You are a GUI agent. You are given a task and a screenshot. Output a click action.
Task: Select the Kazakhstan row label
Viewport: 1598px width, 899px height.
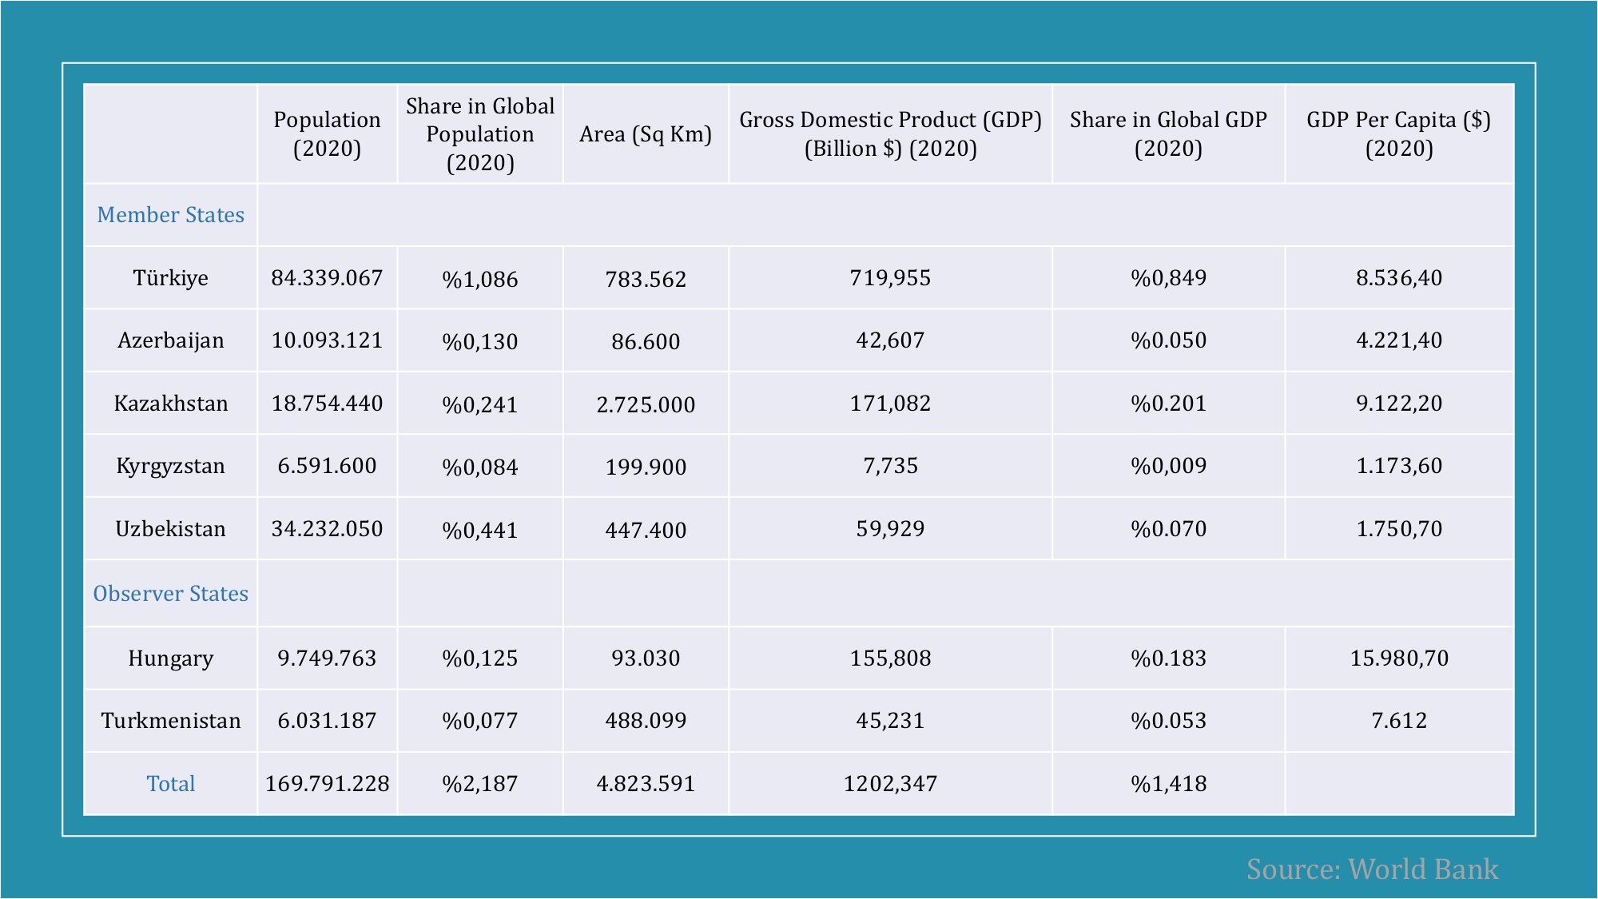170,404
